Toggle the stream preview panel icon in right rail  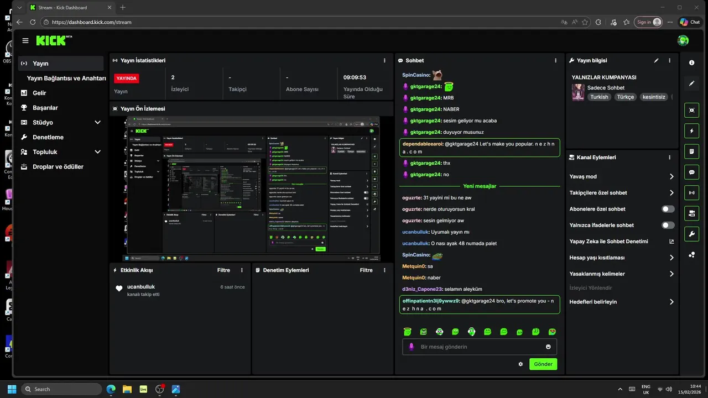[x=691, y=110]
